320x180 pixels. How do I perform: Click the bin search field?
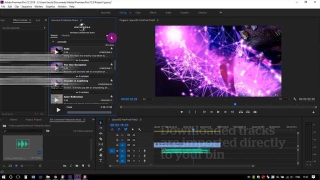click(23, 131)
